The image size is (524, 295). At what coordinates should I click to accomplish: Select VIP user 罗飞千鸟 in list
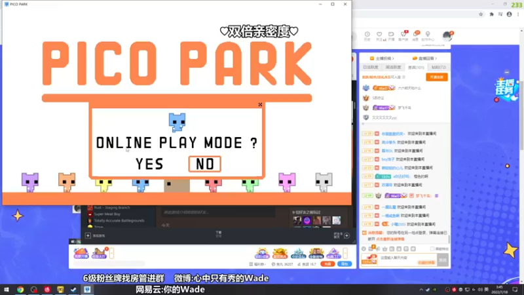(404, 108)
